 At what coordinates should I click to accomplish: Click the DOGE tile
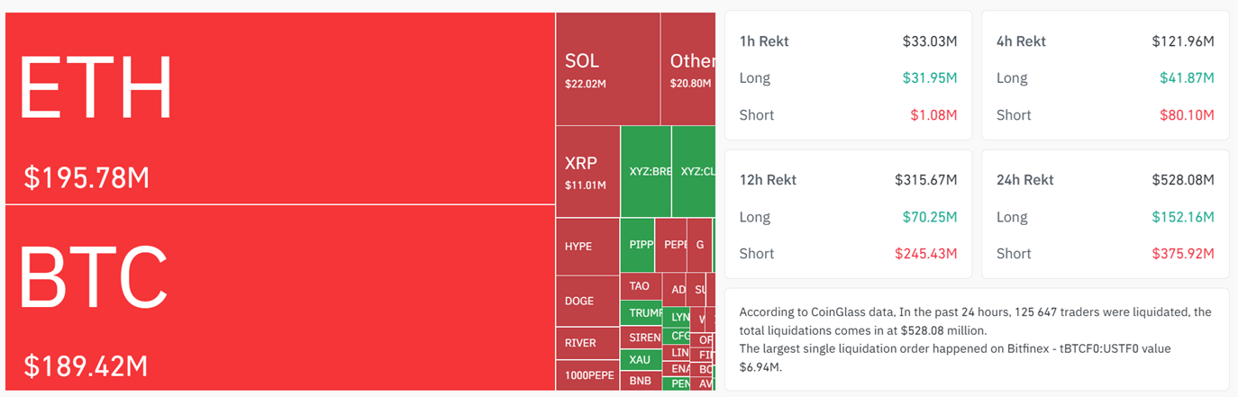[x=587, y=302]
